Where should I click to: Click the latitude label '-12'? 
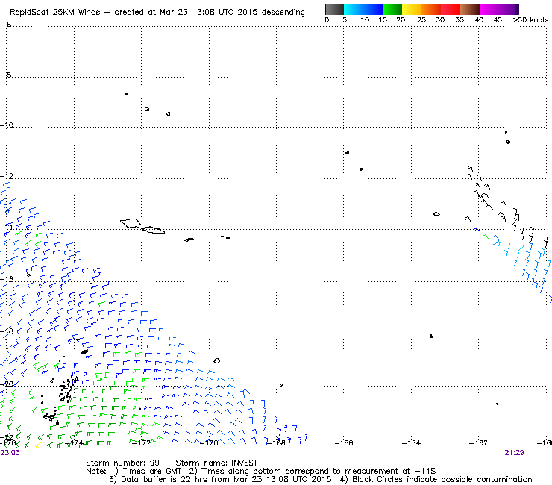[x=7, y=176]
